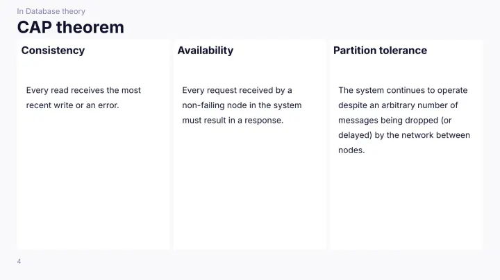500x280 pixels.
Task: Click the word 'nodes.' ending the Partition text
Action: coord(351,150)
